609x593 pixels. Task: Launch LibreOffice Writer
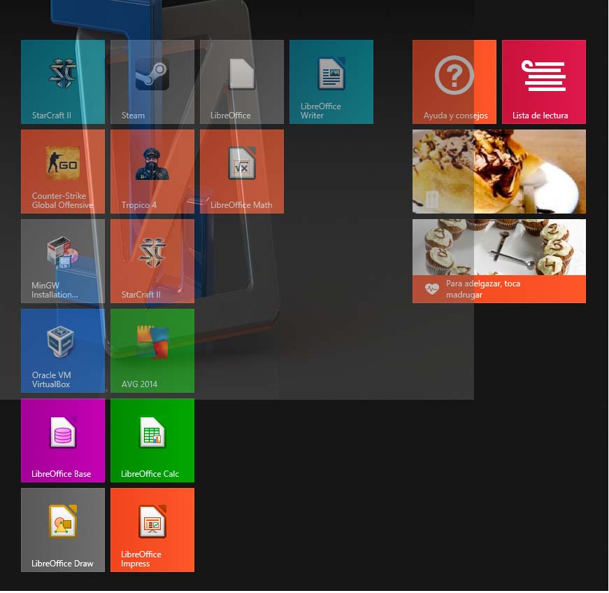tap(331, 82)
